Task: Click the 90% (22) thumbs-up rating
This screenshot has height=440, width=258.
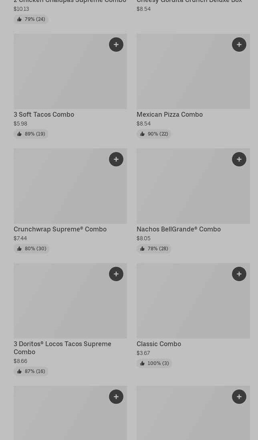Action: 154,134
